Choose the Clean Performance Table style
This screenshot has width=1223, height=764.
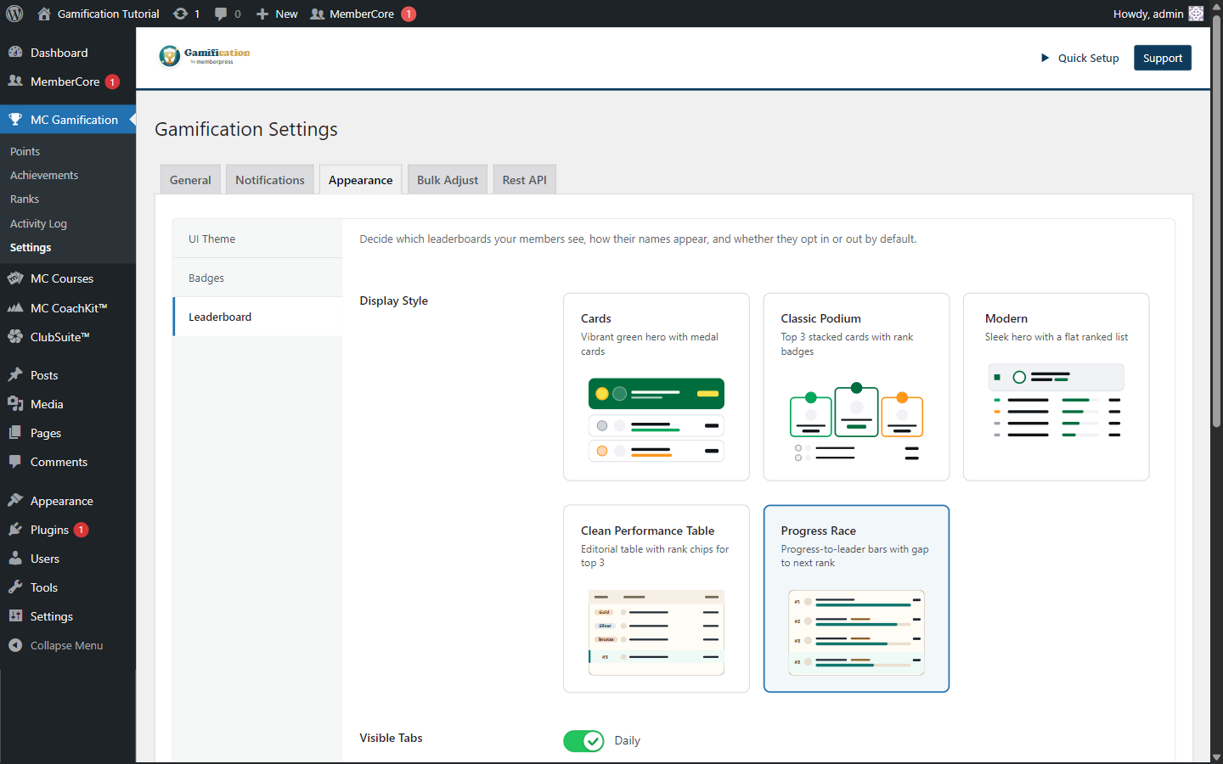coord(657,599)
